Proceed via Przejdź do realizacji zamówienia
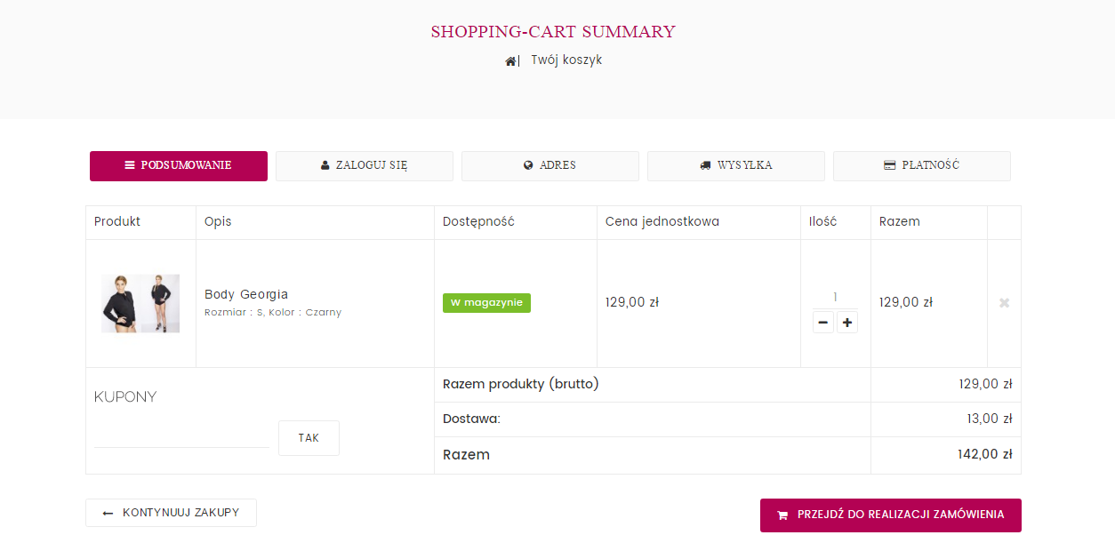 tap(890, 515)
